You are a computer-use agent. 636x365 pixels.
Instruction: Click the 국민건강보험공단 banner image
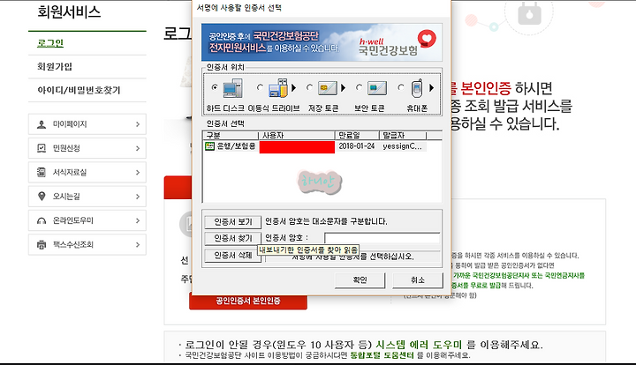click(322, 42)
